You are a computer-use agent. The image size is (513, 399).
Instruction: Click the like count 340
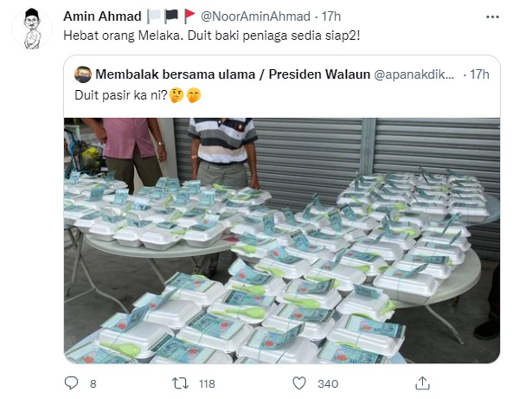pyautogui.click(x=328, y=384)
